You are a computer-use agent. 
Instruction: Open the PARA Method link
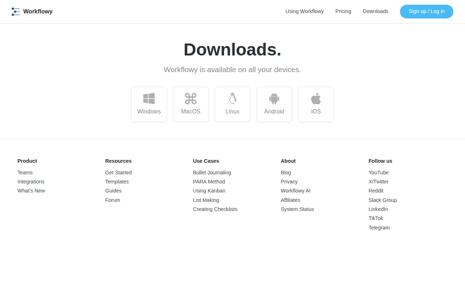[209, 182]
